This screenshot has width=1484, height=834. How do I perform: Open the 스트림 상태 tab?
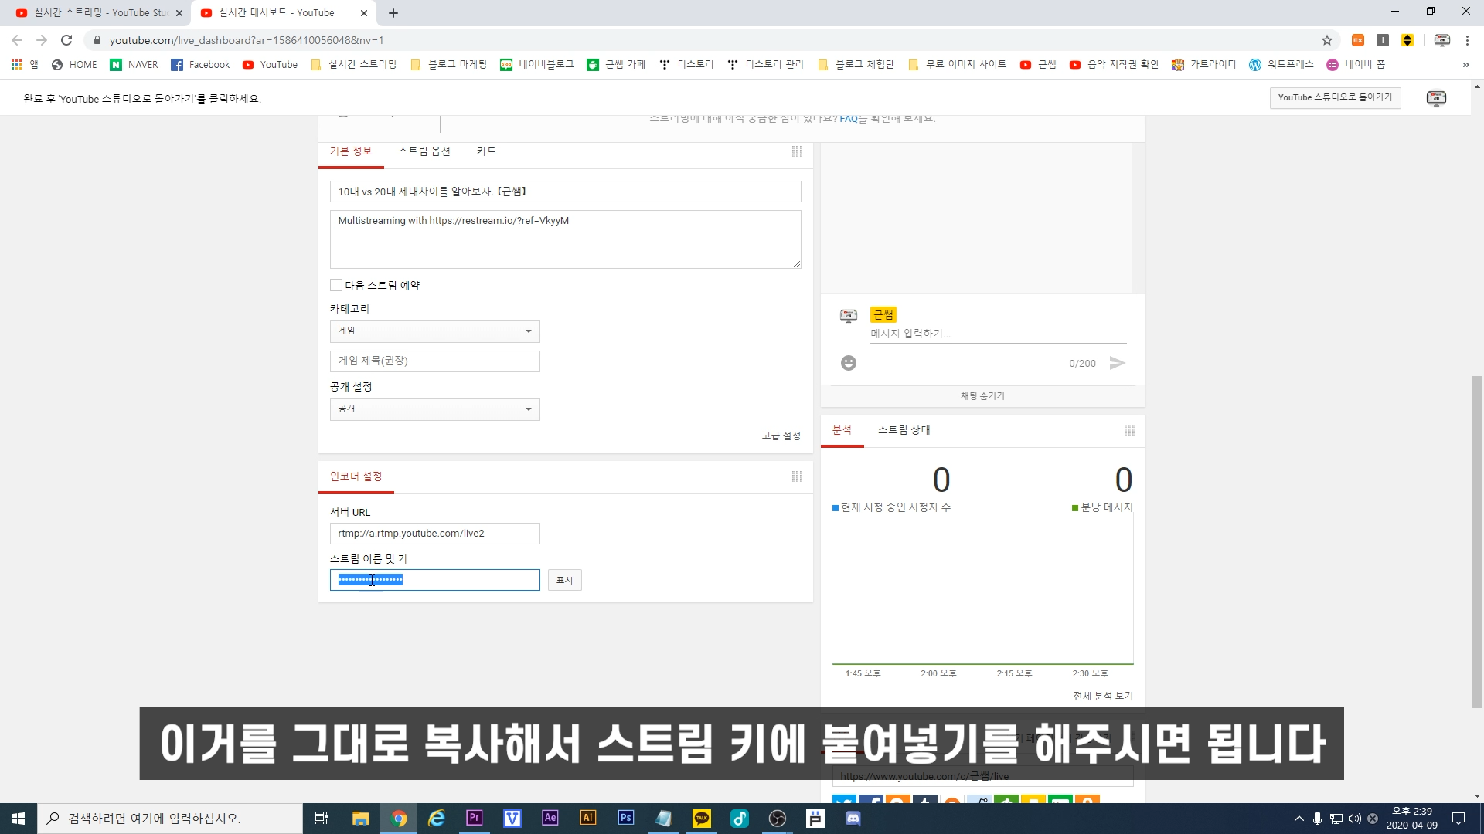904,430
